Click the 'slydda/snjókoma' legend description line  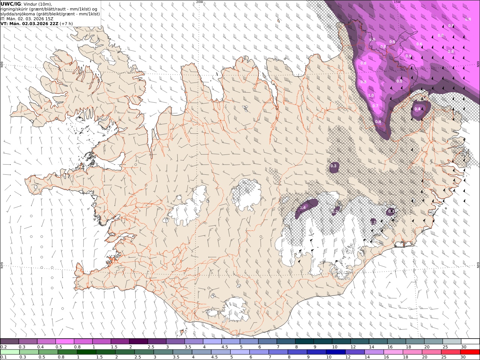[x=50, y=13]
